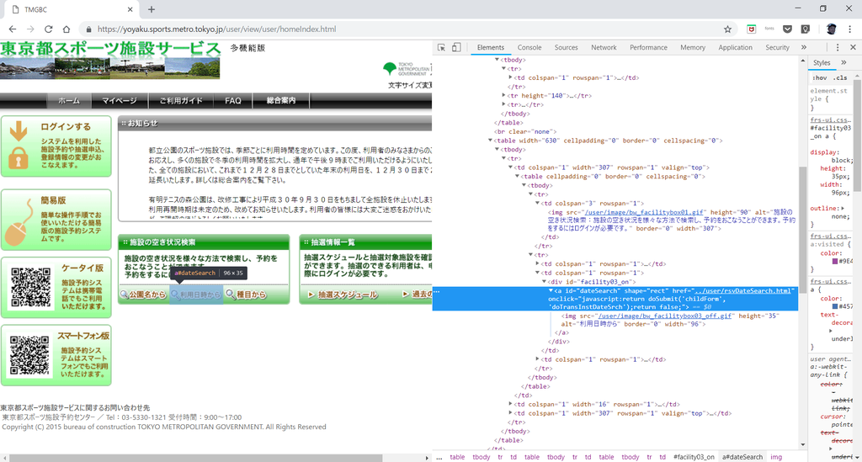Open the Security tab
Image resolution: width=862 pixels, height=462 pixels.
[777, 48]
